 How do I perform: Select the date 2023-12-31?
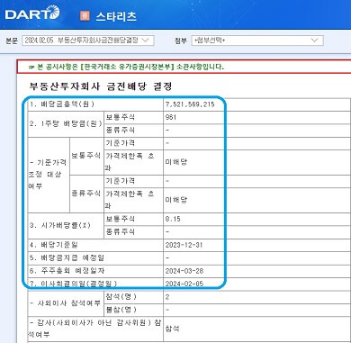click(x=184, y=245)
